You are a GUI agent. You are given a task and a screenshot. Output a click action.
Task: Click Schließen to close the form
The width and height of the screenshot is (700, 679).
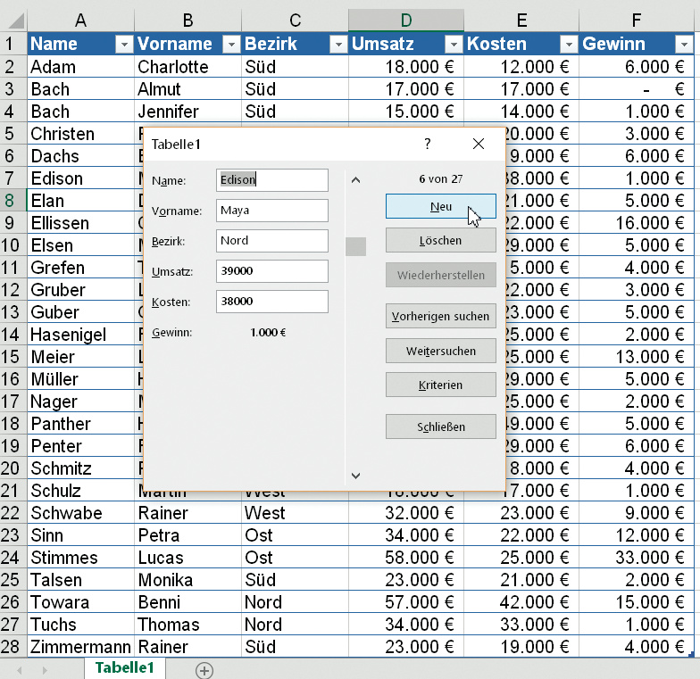point(440,426)
